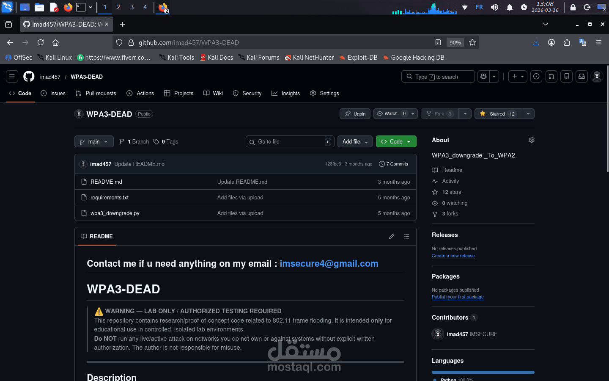Click the downloads icon in Firefox toolbar
The image size is (609, 381).
[x=536, y=42]
